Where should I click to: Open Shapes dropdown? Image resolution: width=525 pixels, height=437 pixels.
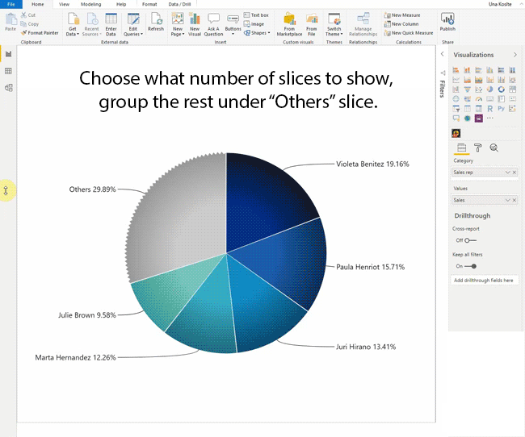[257, 33]
